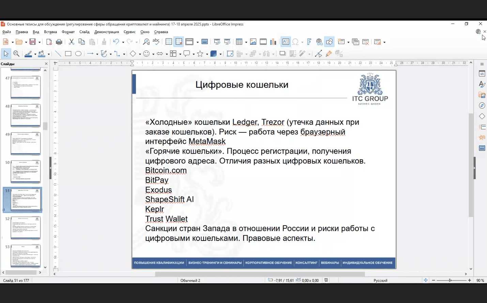The width and height of the screenshot is (487, 303).
Task: Insert a table using the toolbar icon
Action: pos(239,42)
